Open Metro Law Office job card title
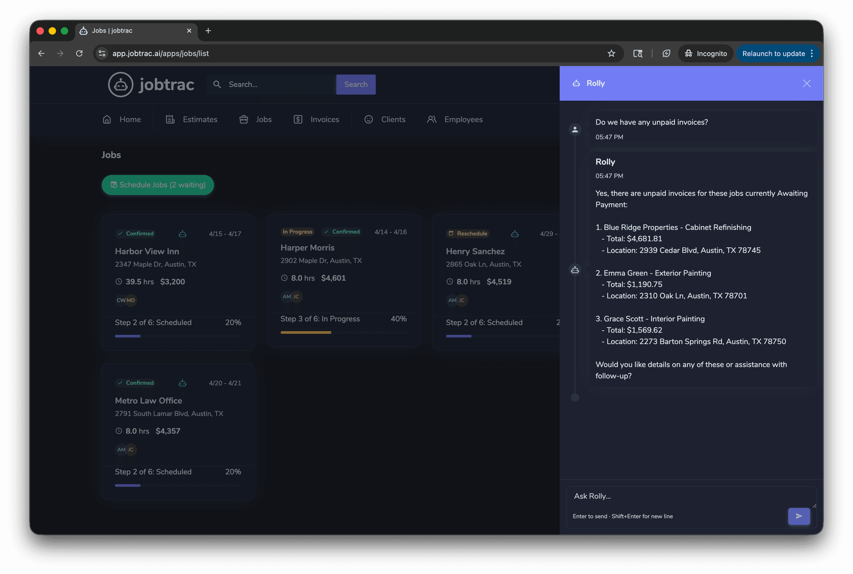The width and height of the screenshot is (853, 574). pyautogui.click(x=148, y=401)
